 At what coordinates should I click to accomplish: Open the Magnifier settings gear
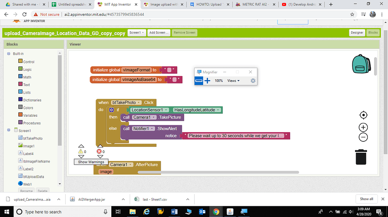(x=253, y=80)
